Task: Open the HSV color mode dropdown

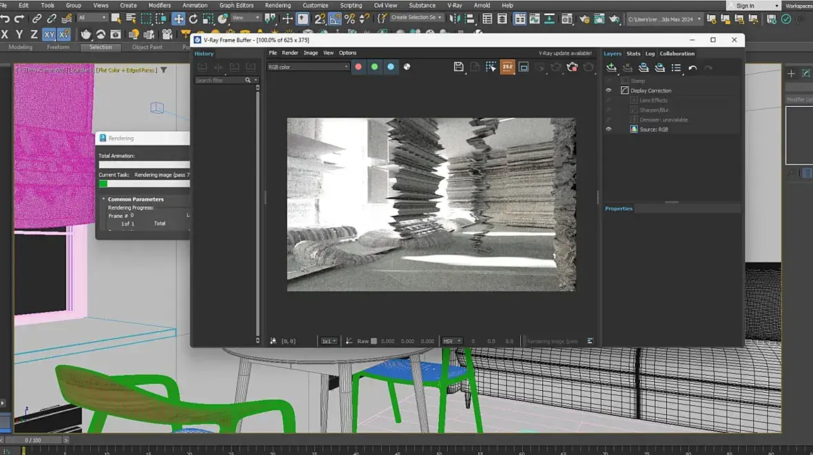Action: click(x=452, y=341)
